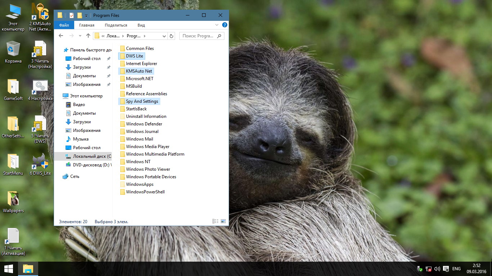Click the volume icon in system tray
This screenshot has height=276, width=492.
click(x=437, y=269)
